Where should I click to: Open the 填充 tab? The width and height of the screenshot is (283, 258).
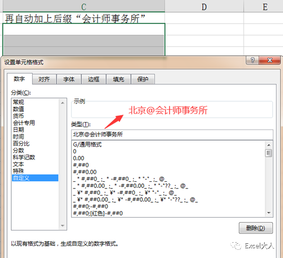point(119,79)
